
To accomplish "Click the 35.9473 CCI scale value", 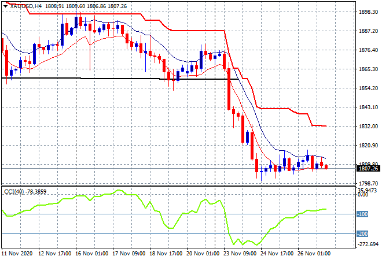I will (x=367, y=190).
